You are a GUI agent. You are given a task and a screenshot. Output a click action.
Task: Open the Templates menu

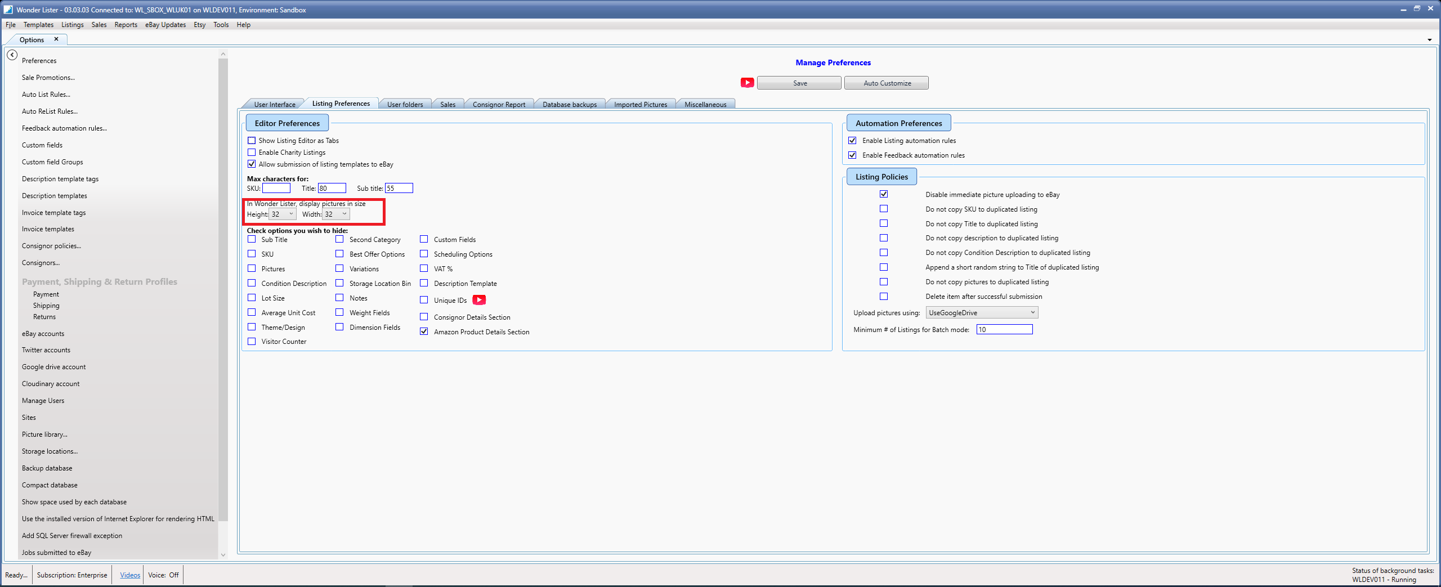[38, 25]
